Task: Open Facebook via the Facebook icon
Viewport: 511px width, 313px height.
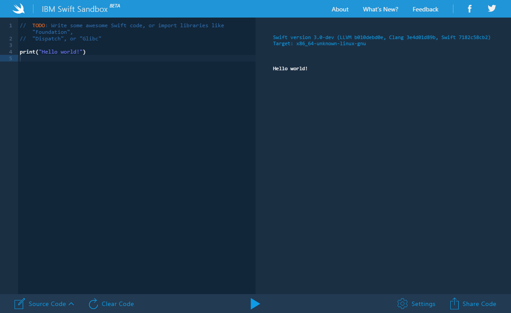Action: pyautogui.click(x=469, y=8)
